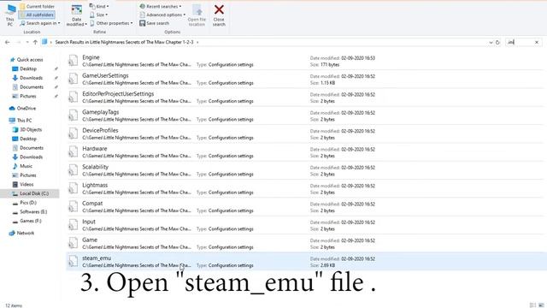Open Other properties dropdown
The height and width of the screenshot is (308, 547).
coord(111,23)
